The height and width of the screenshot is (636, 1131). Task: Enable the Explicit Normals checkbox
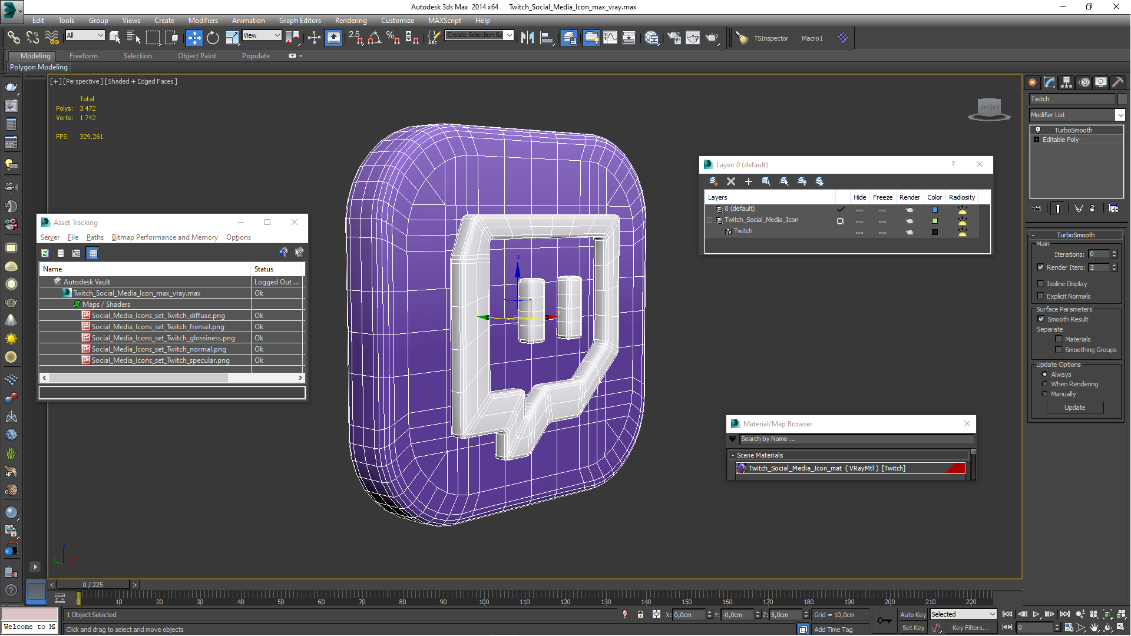(x=1041, y=296)
